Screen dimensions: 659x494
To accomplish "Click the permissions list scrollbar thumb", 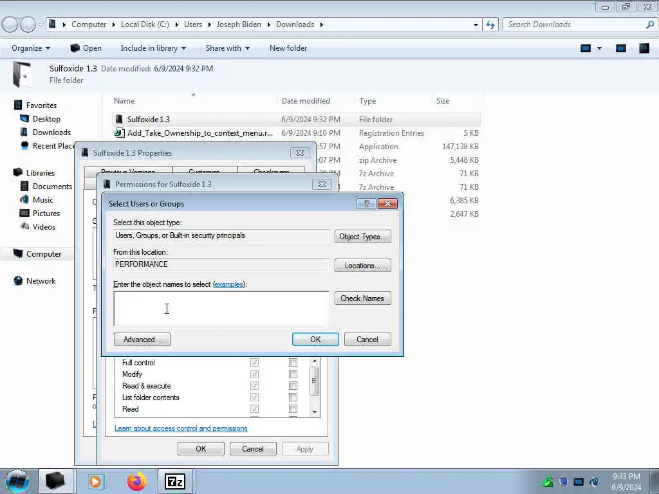I will click(315, 381).
